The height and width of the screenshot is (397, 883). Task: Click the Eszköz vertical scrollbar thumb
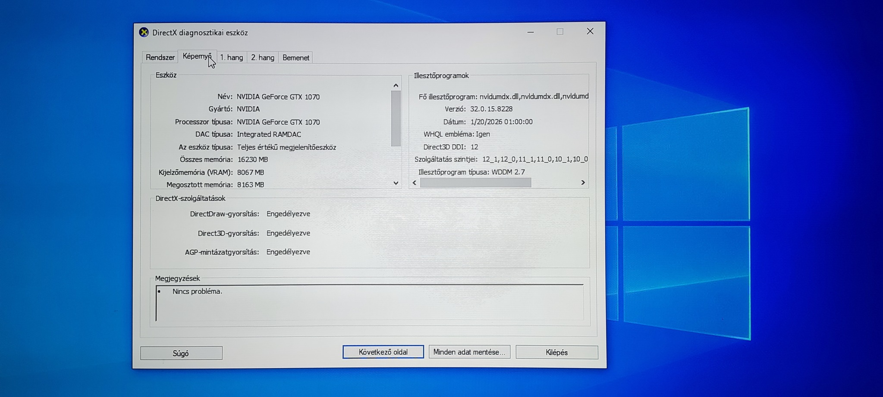point(396,119)
